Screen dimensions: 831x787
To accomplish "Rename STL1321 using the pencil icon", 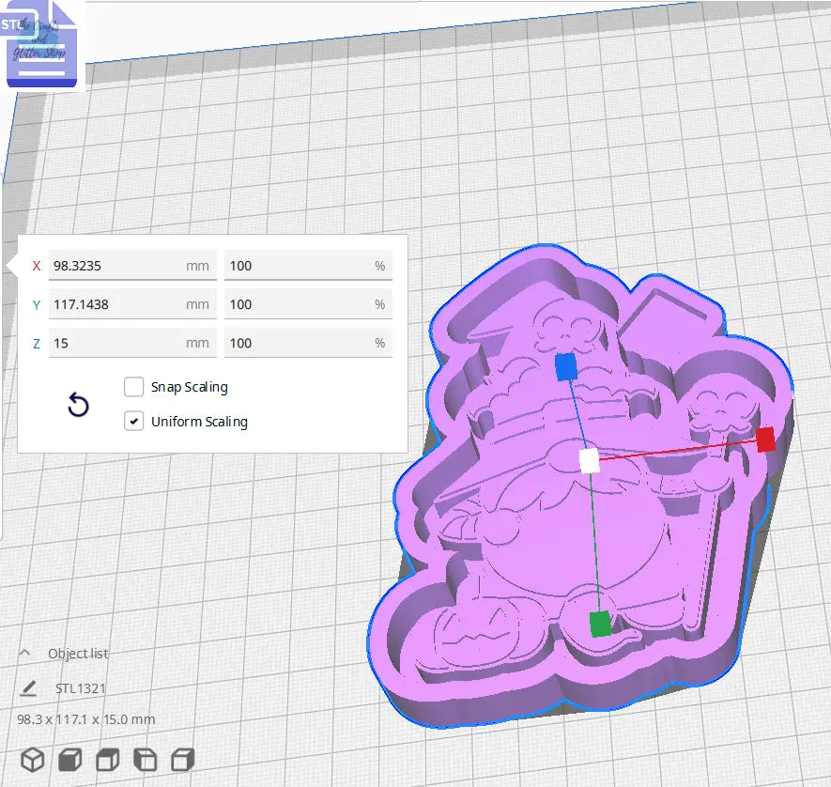I will pos(28,688).
